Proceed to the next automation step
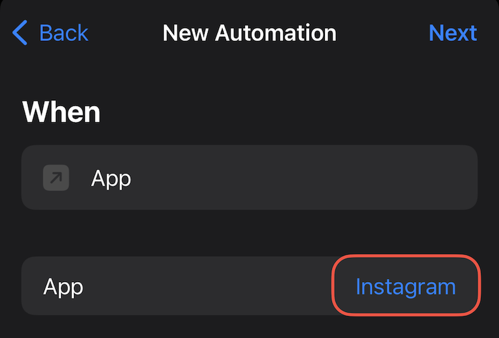The height and width of the screenshot is (338, 499). (x=453, y=32)
